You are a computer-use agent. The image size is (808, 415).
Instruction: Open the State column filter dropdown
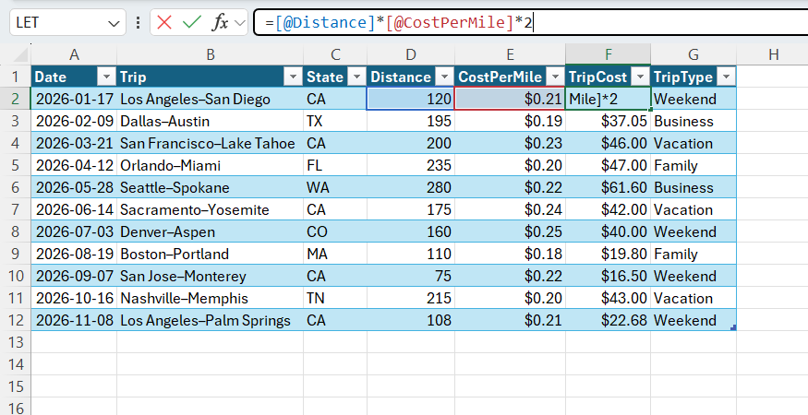pos(356,77)
